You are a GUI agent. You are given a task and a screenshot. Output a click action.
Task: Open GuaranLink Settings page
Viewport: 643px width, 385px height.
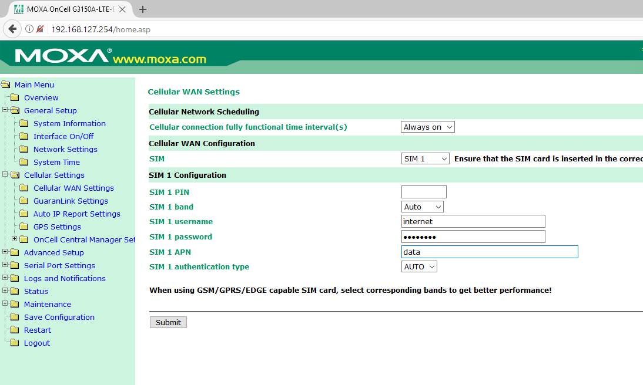tap(71, 201)
